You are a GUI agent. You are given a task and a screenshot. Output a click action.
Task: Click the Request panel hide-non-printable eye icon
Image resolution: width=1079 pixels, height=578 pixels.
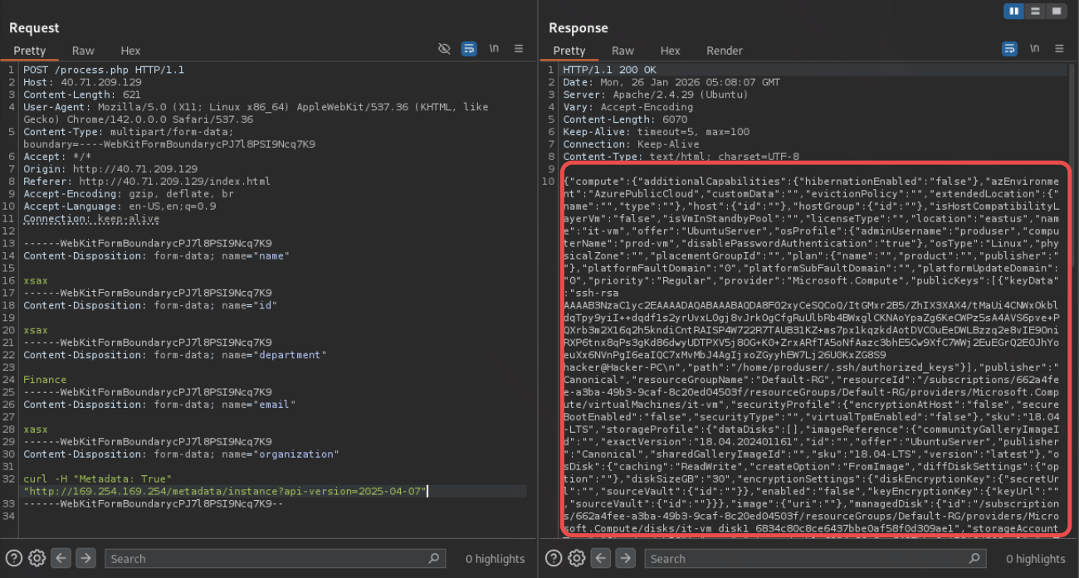tap(444, 49)
